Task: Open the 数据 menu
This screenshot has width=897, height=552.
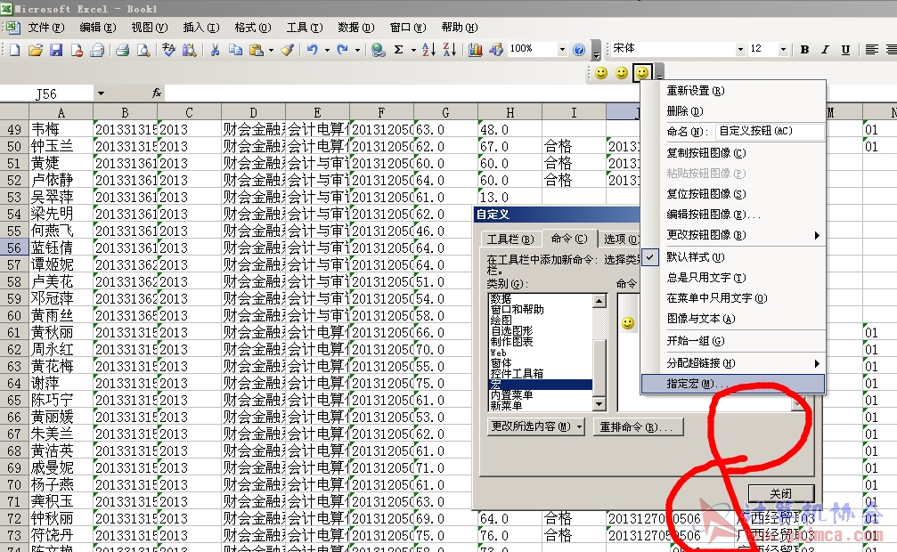Action: [355, 27]
